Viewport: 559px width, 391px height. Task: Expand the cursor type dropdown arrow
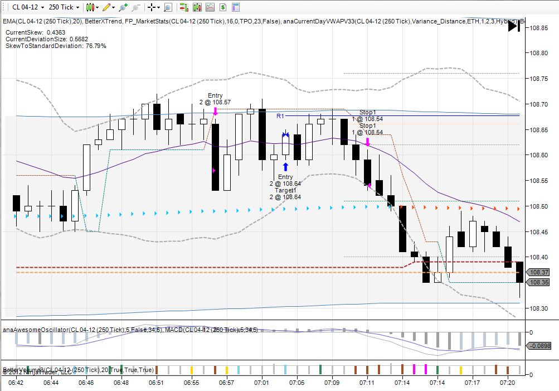click(158, 7)
